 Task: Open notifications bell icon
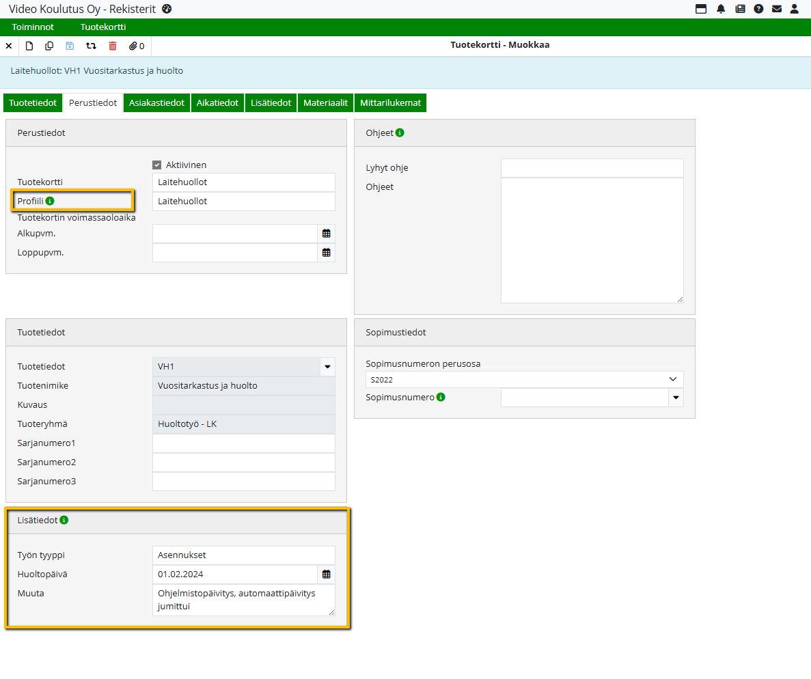tap(721, 9)
